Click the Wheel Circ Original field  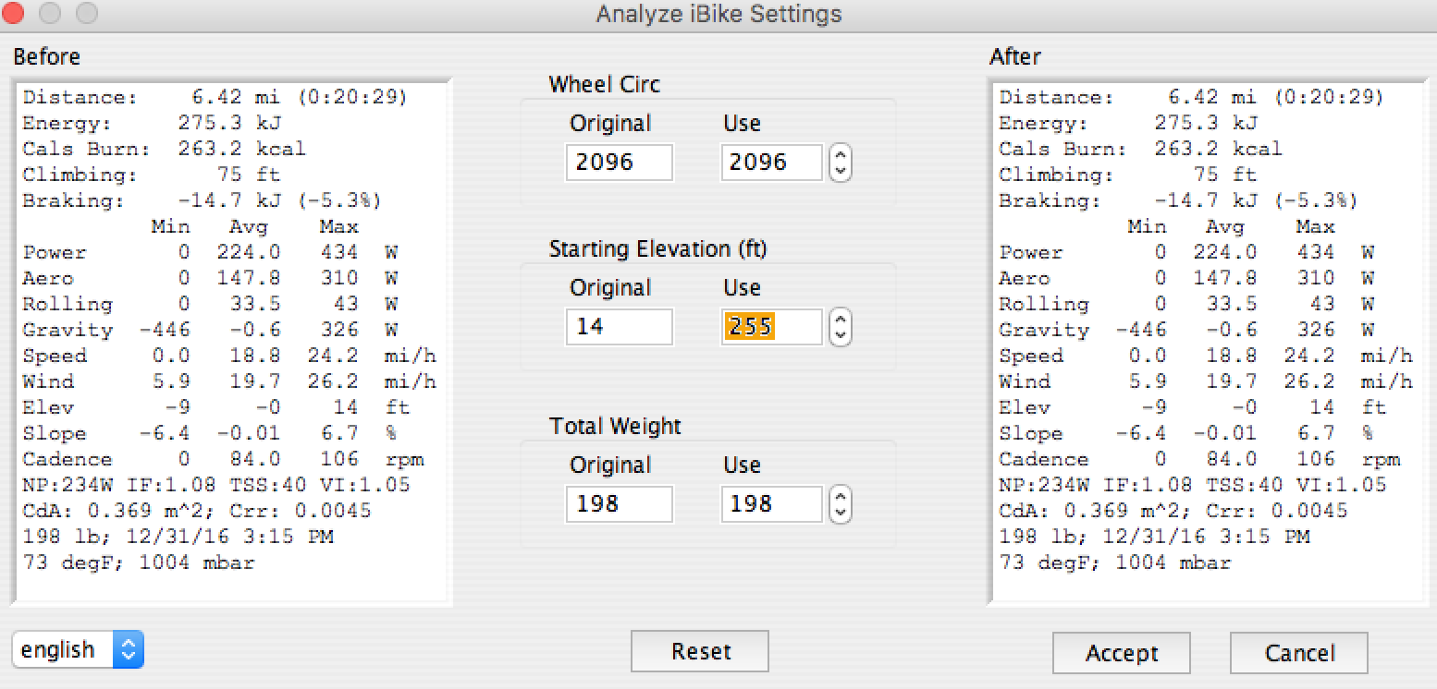point(619,163)
